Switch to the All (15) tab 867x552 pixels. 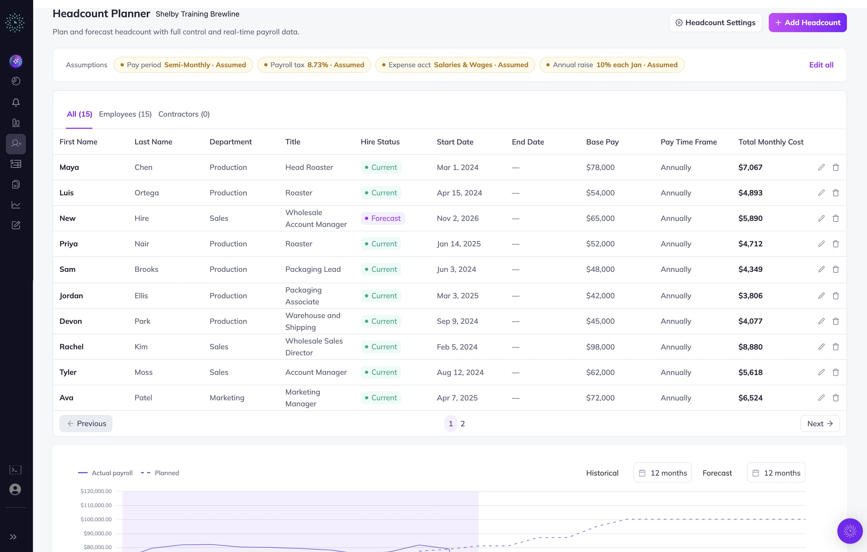pos(79,114)
